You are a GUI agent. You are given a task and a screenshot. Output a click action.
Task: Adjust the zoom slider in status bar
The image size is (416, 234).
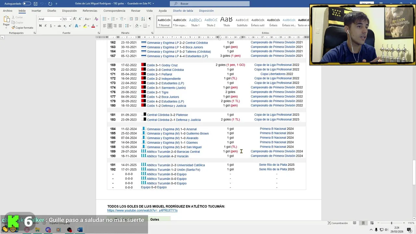(391, 223)
